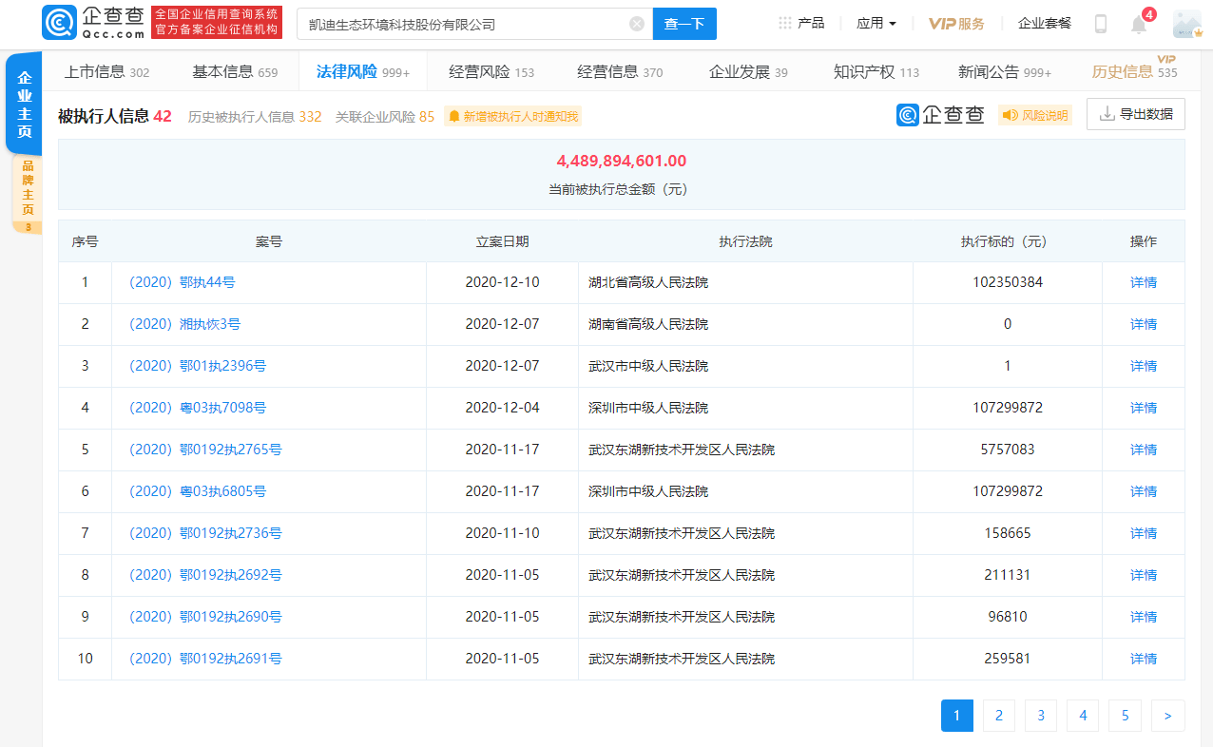Screen dimensions: 1213x747
Task: Open case (2020)粤03执6805号
Action: click(197, 491)
